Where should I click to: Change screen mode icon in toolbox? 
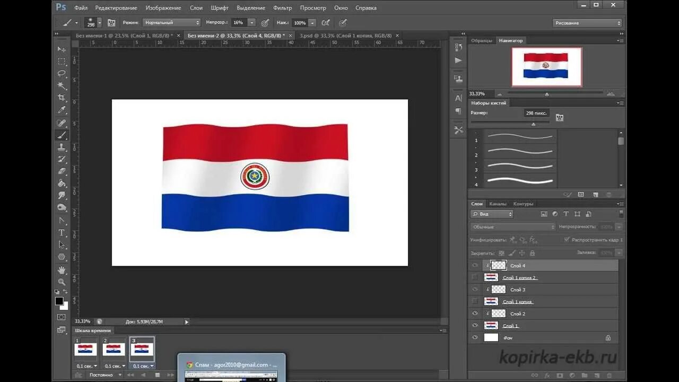62,329
